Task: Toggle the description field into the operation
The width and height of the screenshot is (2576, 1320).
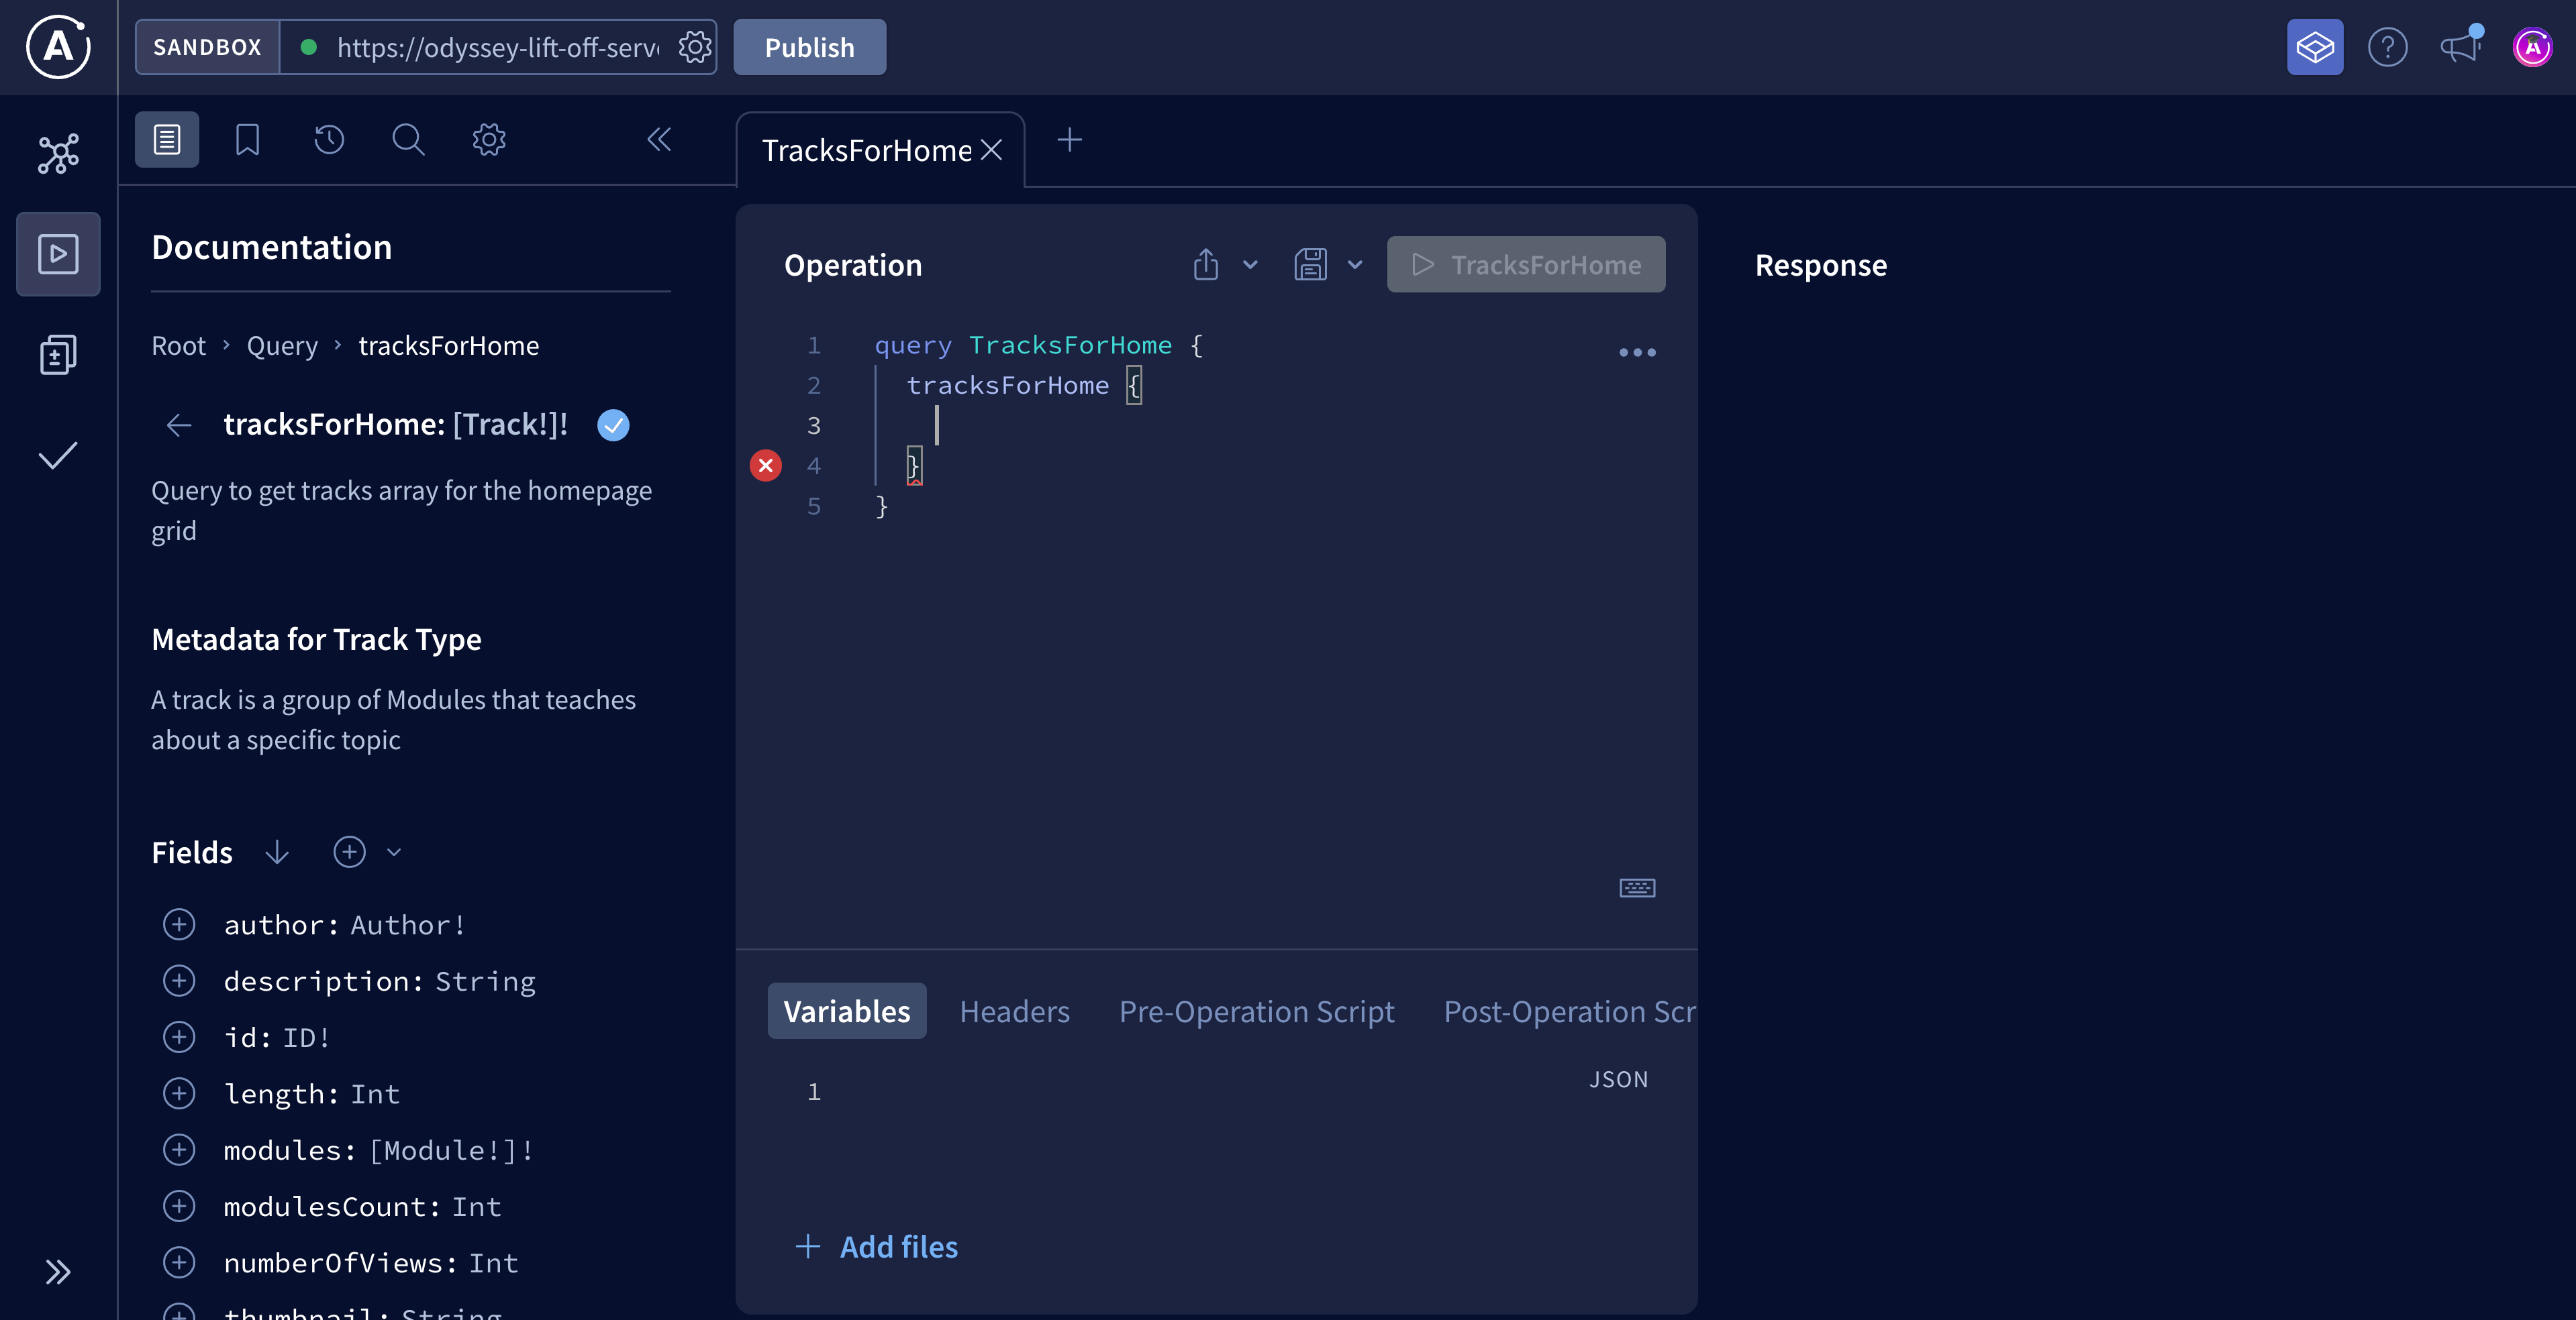Action: click(x=180, y=980)
